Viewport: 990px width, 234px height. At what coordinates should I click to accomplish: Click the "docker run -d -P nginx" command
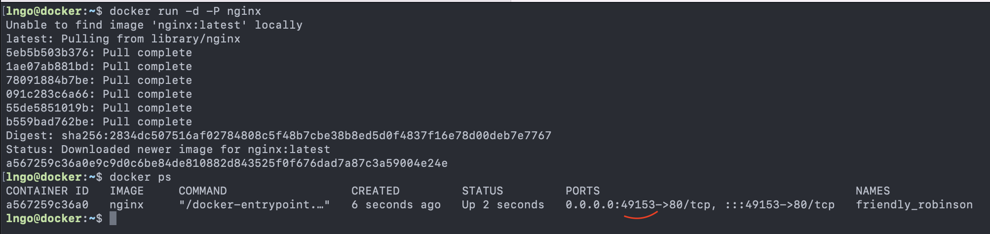pyautogui.click(x=185, y=11)
